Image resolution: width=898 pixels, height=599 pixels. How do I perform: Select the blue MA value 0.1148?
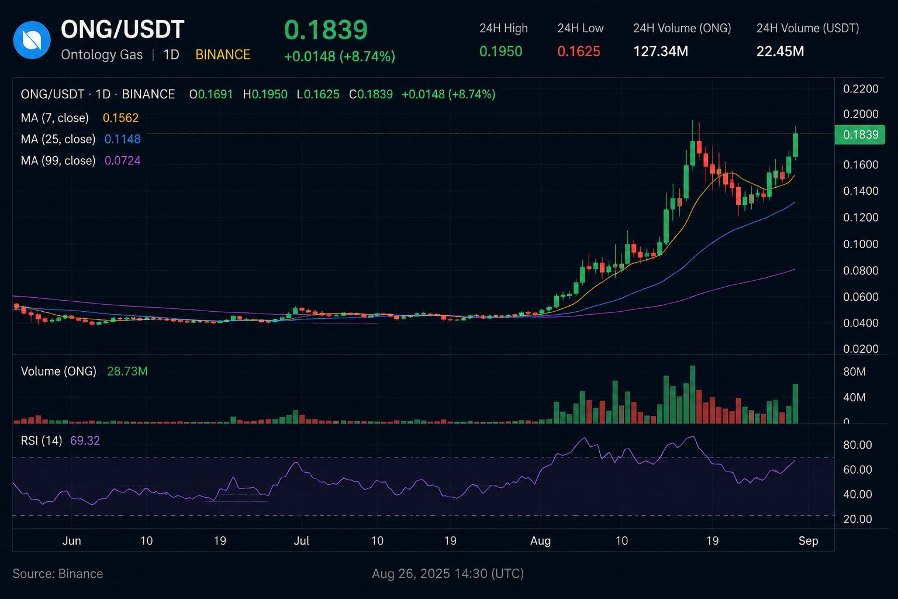(123, 139)
